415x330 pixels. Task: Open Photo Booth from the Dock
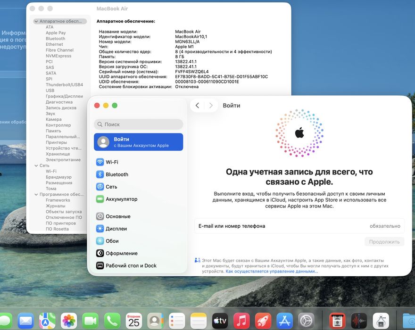(x=338, y=321)
